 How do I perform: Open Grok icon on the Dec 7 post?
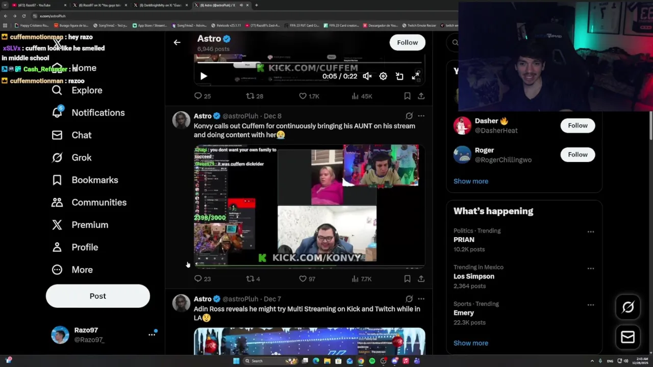(x=409, y=299)
